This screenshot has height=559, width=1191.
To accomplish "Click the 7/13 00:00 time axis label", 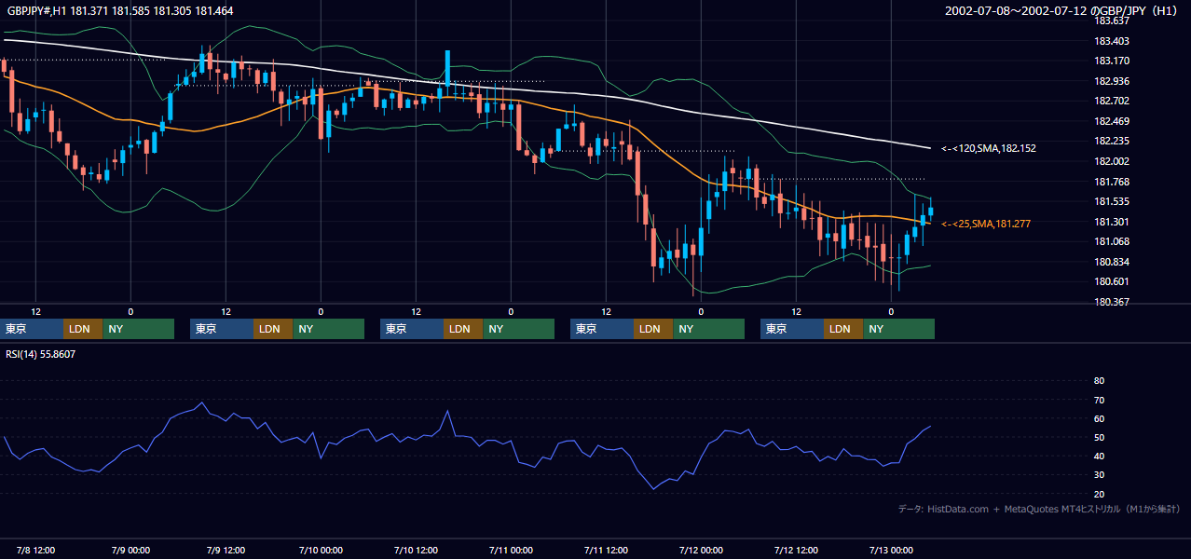I will coord(892,550).
